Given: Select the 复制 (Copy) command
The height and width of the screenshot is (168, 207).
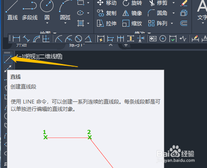Looking at the screenshot, I should click(x=107, y=13).
